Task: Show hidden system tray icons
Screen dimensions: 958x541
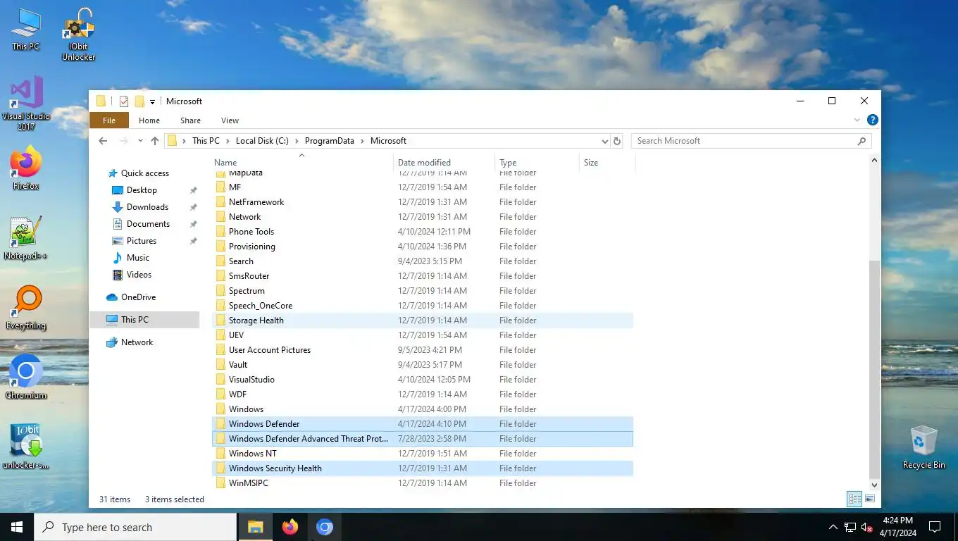Action: pyautogui.click(x=833, y=527)
